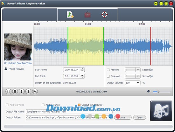The width and height of the screenshot is (175, 132).
Task: Uncheck Output to Computer checkbox
Action: [x=79, y=105]
